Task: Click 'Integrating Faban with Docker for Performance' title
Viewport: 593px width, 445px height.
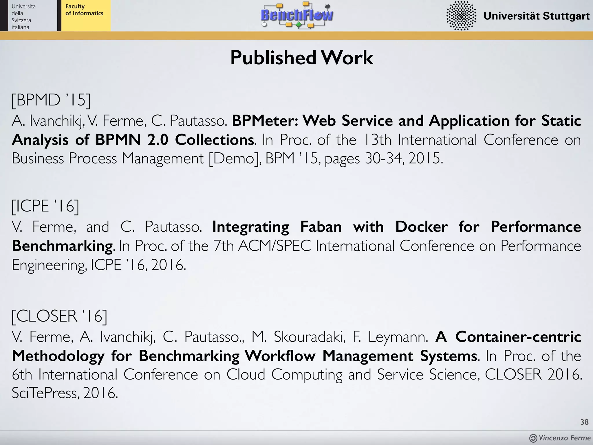Action: (x=397, y=227)
